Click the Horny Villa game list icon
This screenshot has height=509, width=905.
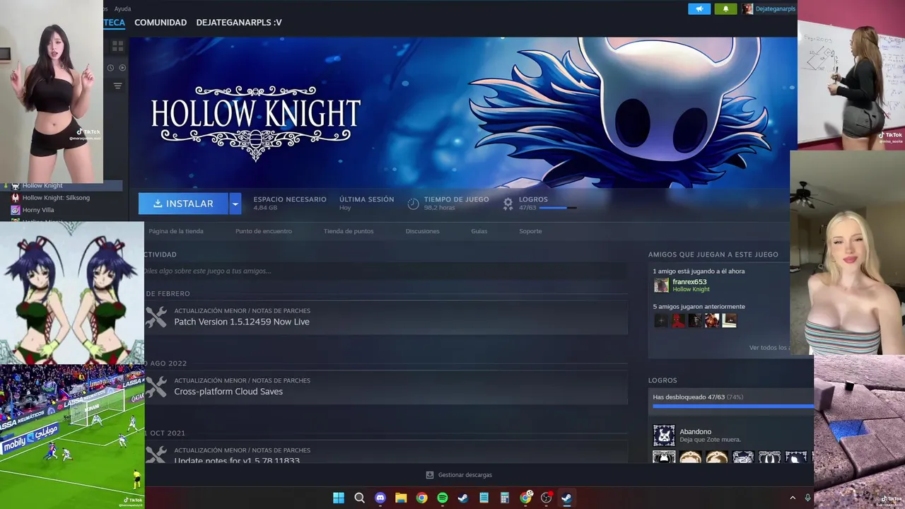(16, 210)
